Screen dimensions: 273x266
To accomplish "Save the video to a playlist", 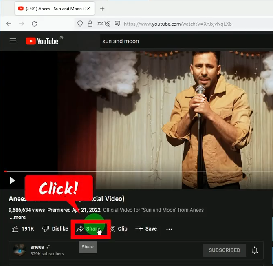I will 146,229.
